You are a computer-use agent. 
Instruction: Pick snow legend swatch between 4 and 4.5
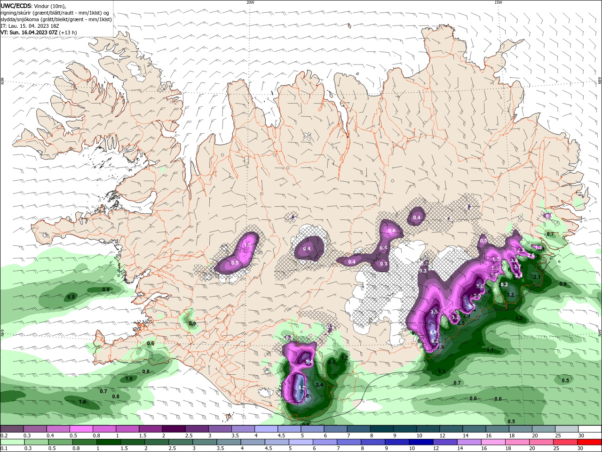click(x=266, y=429)
